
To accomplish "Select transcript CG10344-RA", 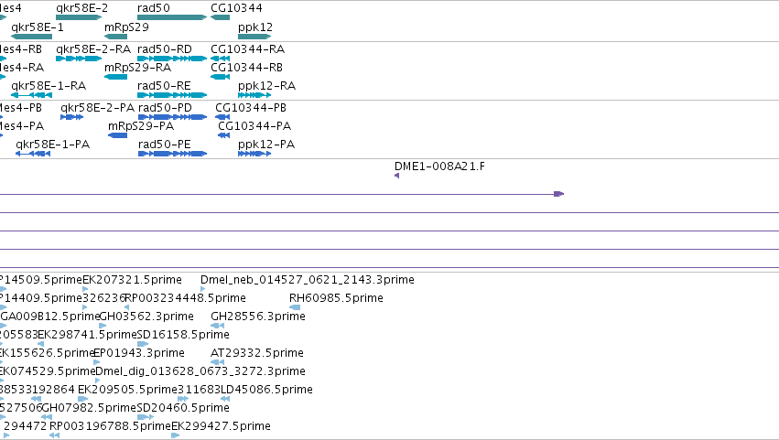I will [220, 59].
